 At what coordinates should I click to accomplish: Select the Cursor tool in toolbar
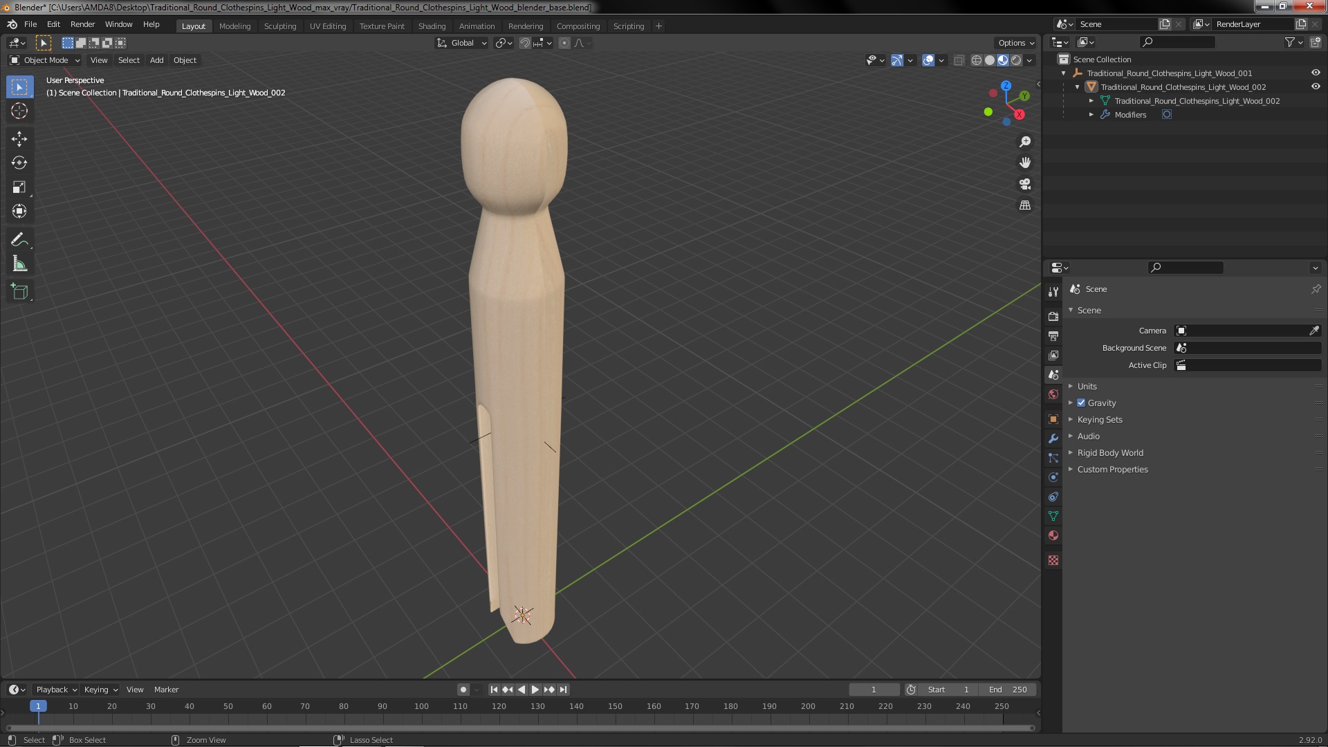coord(19,111)
